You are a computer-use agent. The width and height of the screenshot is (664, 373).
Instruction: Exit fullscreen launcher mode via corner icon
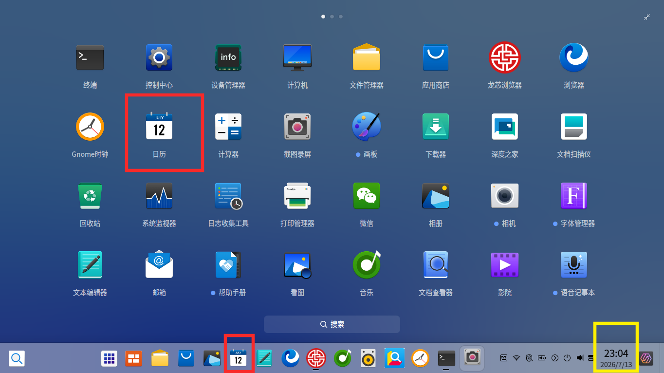click(647, 17)
